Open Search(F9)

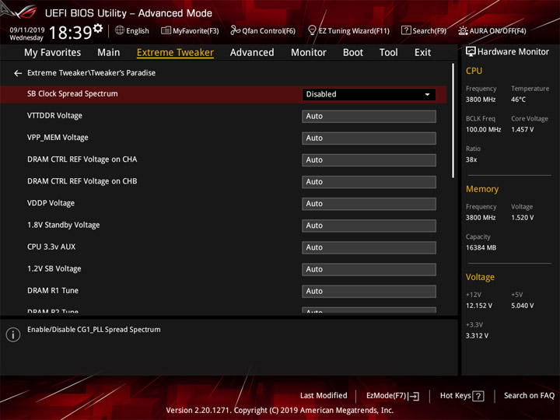pyautogui.click(x=424, y=30)
